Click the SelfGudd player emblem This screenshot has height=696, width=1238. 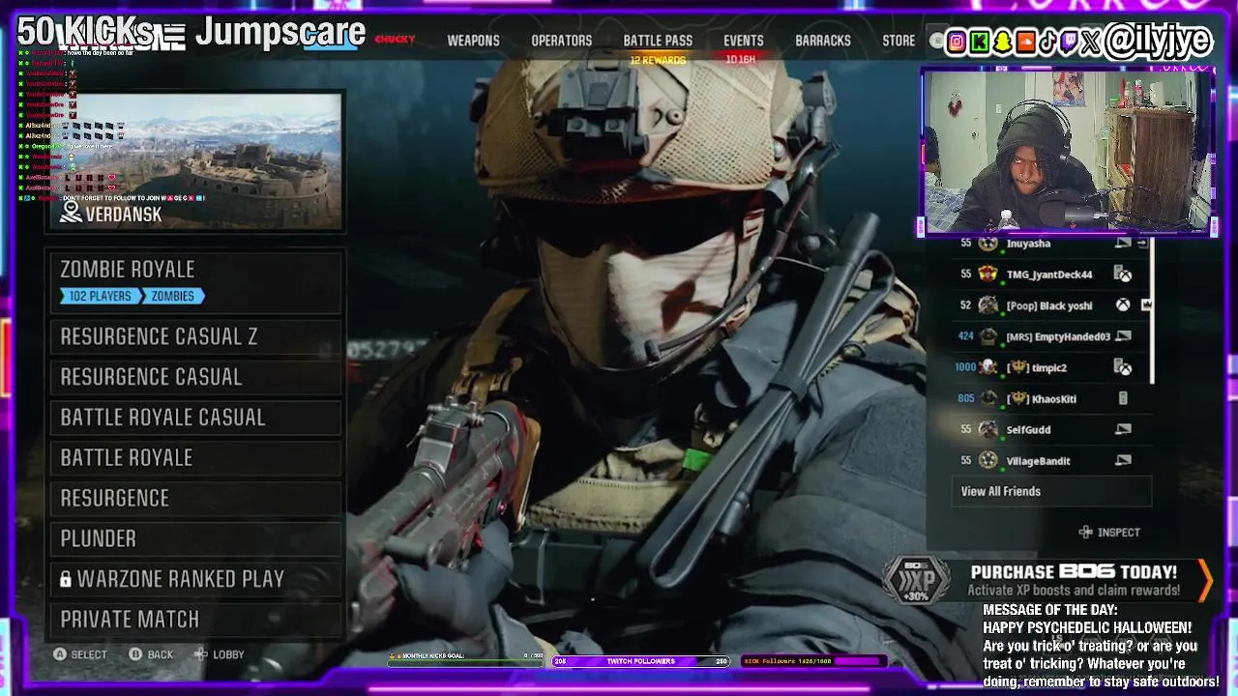(x=987, y=429)
